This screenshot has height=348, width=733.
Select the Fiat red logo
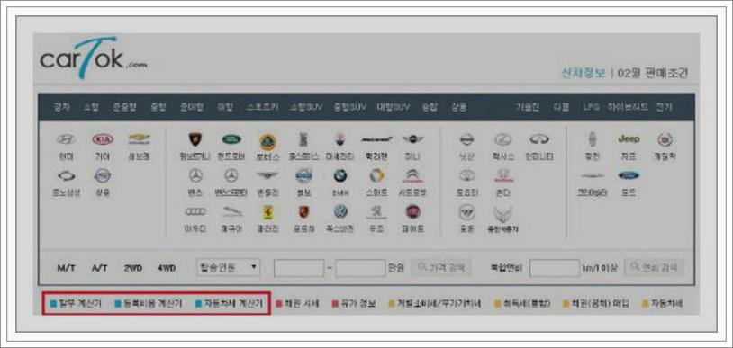pyautogui.click(x=412, y=212)
